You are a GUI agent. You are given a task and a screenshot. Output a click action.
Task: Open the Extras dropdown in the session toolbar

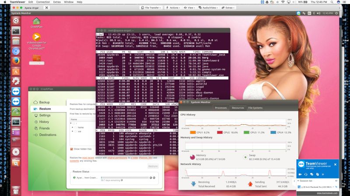coord(228,7)
